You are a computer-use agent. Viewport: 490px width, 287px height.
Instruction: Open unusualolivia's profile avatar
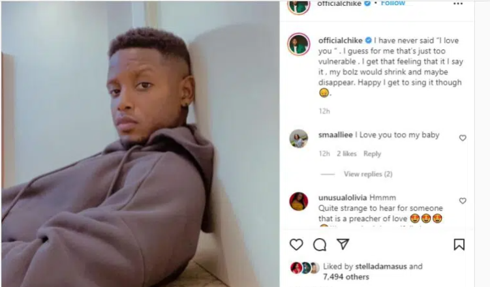point(299,202)
